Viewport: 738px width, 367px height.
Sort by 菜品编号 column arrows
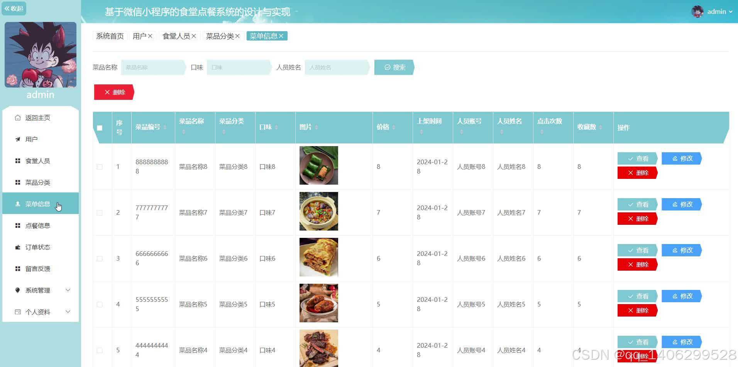click(x=165, y=127)
